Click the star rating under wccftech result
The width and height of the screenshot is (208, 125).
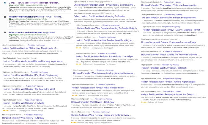(x=74, y=123)
